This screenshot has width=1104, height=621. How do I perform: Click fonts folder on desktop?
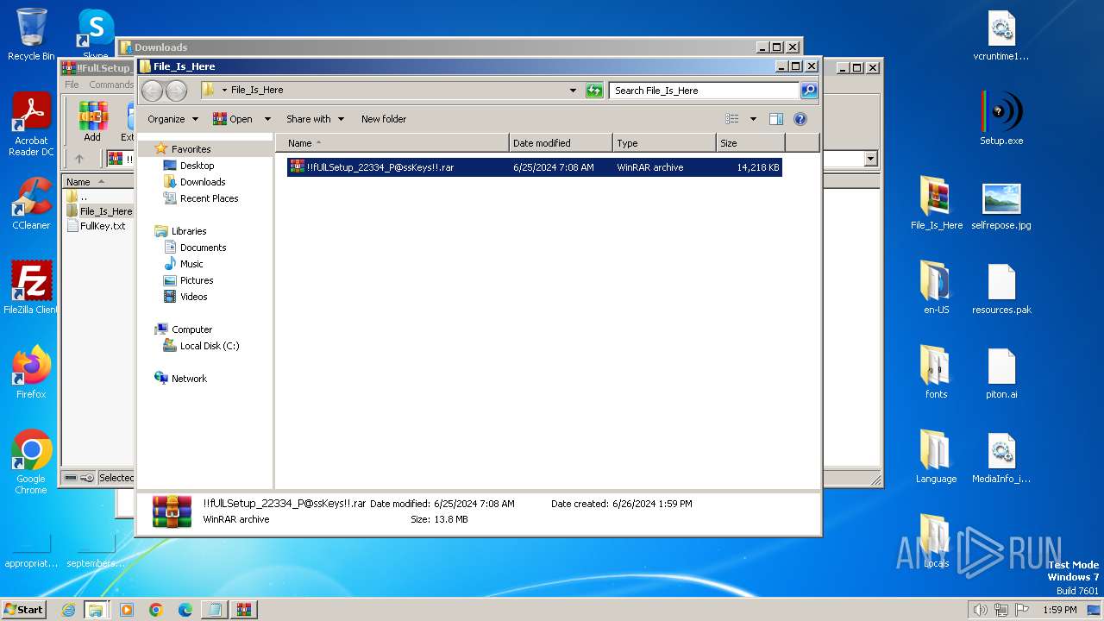(937, 372)
